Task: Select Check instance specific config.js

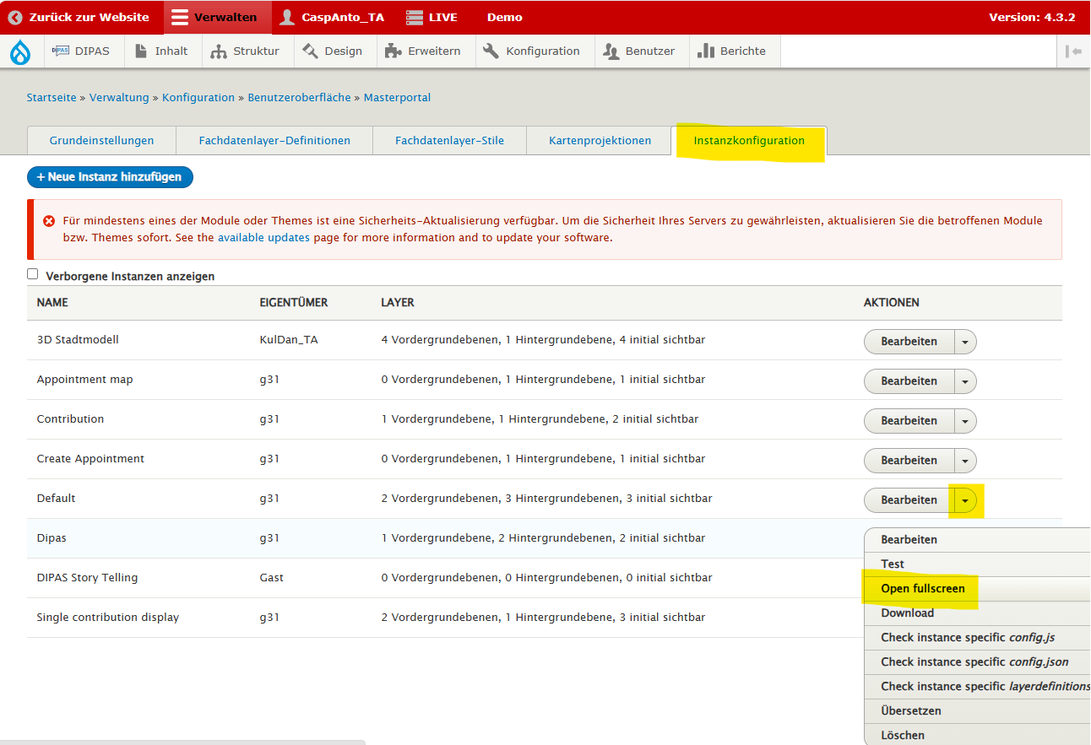Action: (977, 638)
